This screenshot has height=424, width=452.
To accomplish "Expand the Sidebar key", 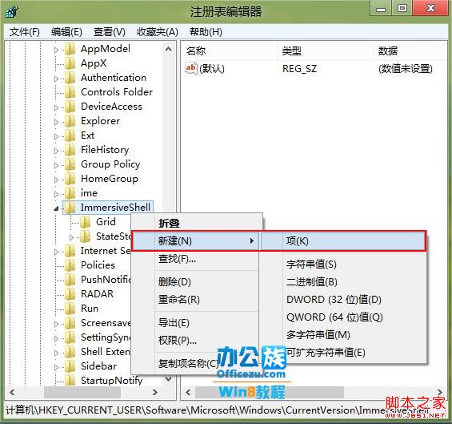I will click(57, 368).
